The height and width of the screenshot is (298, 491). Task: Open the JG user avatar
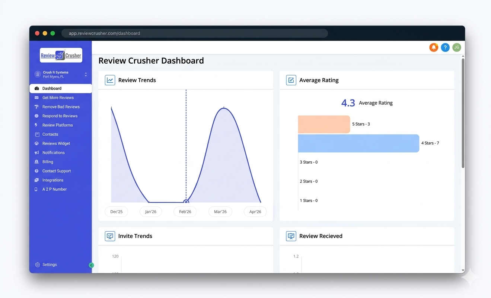(457, 47)
